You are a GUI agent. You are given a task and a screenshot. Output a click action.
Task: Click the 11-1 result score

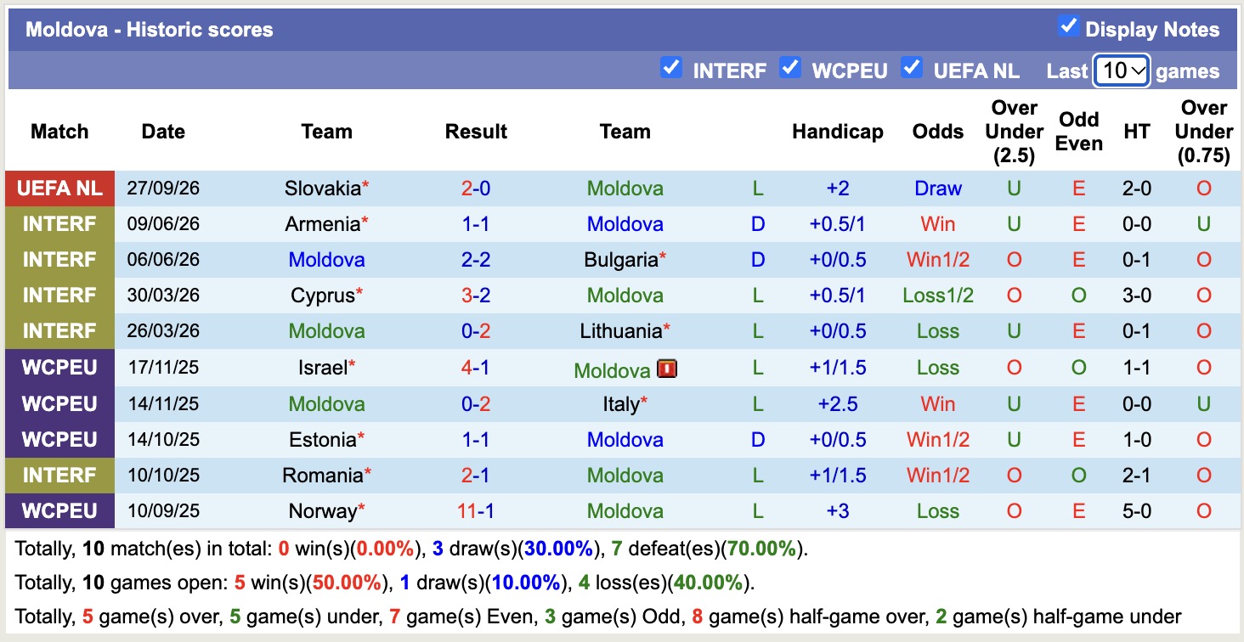click(x=476, y=511)
